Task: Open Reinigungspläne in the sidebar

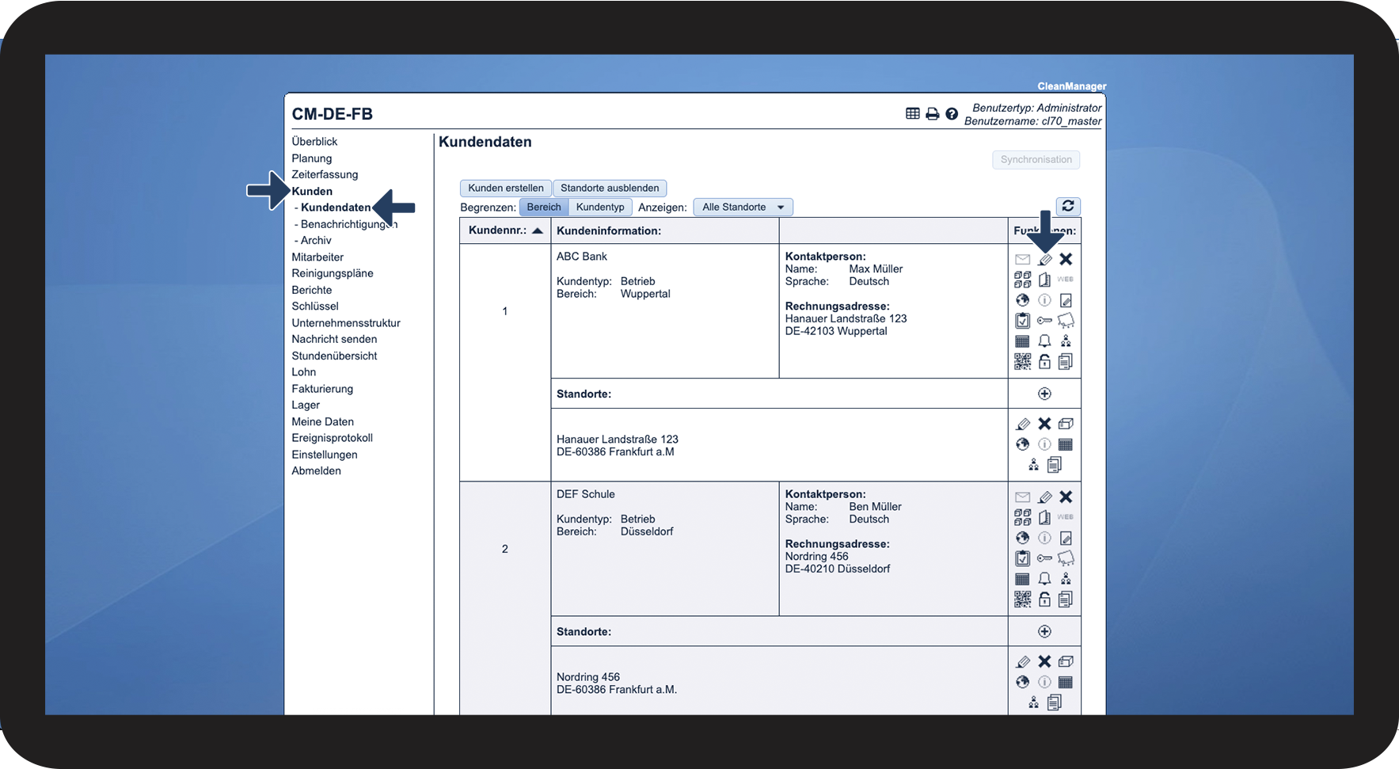Action: pyautogui.click(x=333, y=273)
